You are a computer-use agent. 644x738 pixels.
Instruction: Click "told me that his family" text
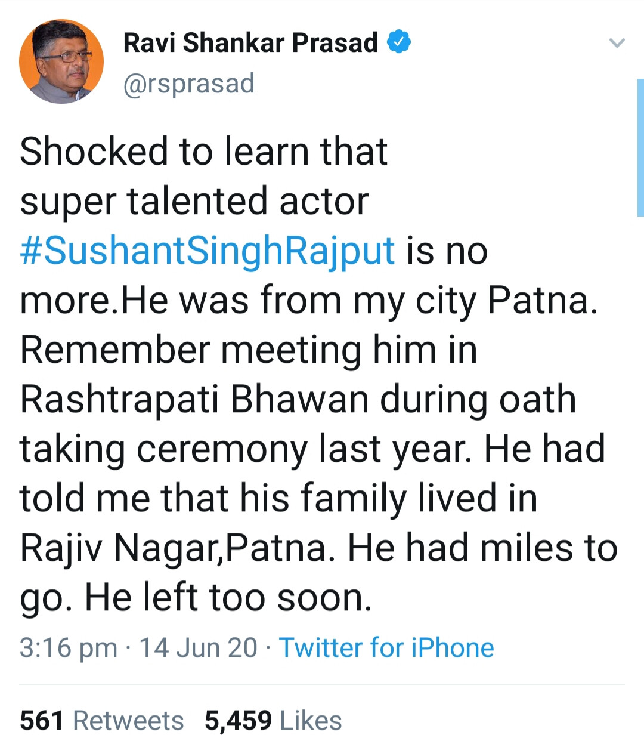213,498
